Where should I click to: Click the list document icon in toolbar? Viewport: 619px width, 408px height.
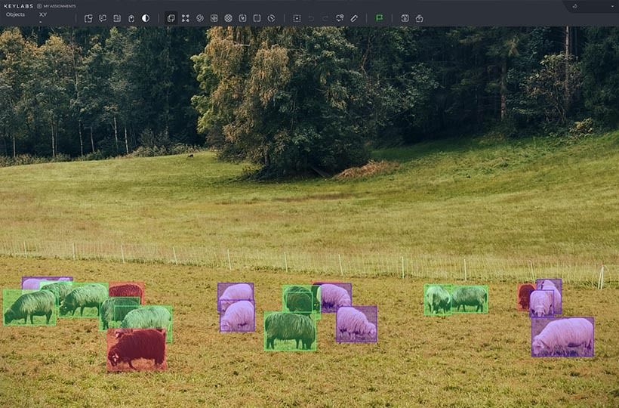click(117, 18)
